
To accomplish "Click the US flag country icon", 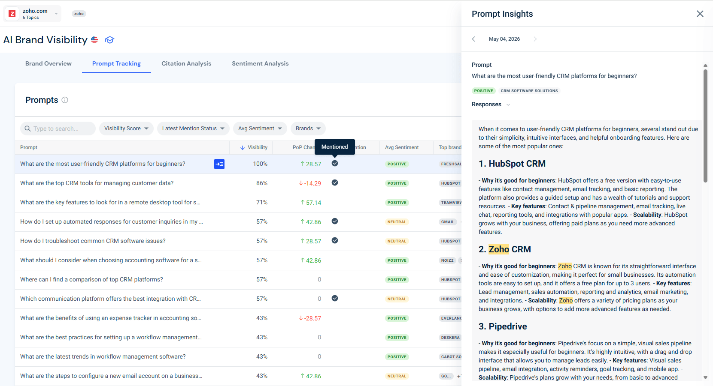I will tap(94, 40).
